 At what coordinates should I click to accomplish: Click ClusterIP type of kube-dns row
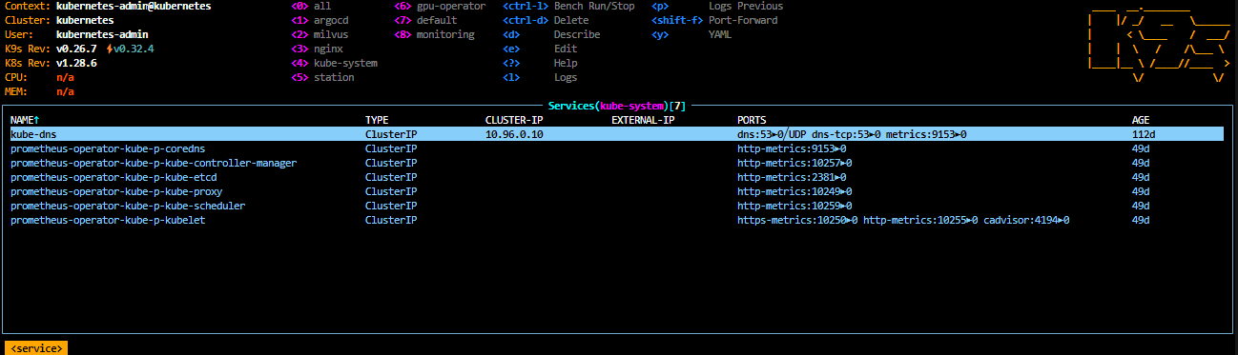pyautogui.click(x=391, y=134)
